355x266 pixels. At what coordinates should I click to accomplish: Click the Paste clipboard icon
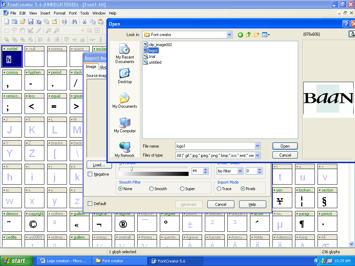coord(100,21)
